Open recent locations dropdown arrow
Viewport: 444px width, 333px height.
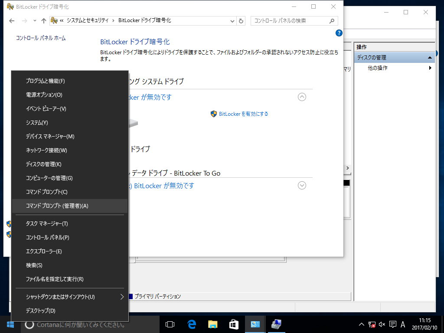pyautogui.click(x=35, y=21)
